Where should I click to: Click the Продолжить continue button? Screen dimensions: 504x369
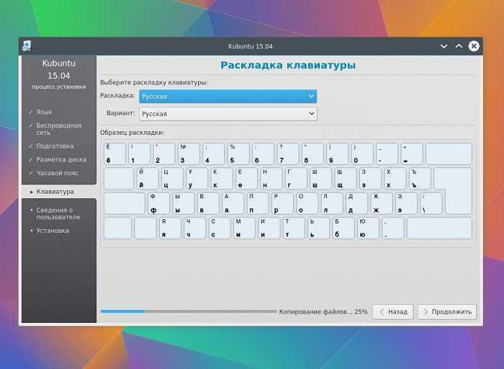(x=447, y=312)
